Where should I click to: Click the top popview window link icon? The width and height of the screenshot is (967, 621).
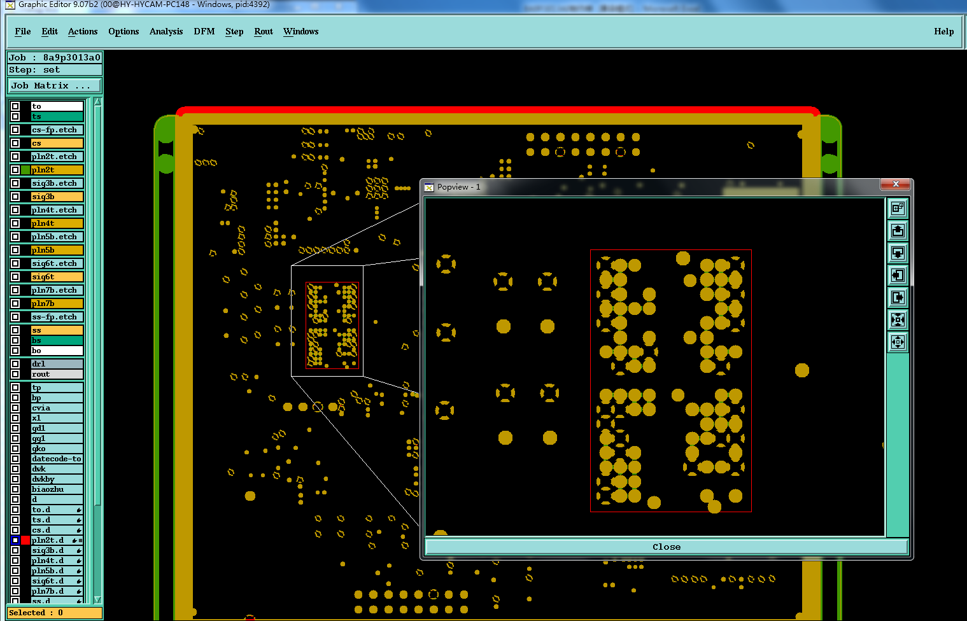point(898,208)
